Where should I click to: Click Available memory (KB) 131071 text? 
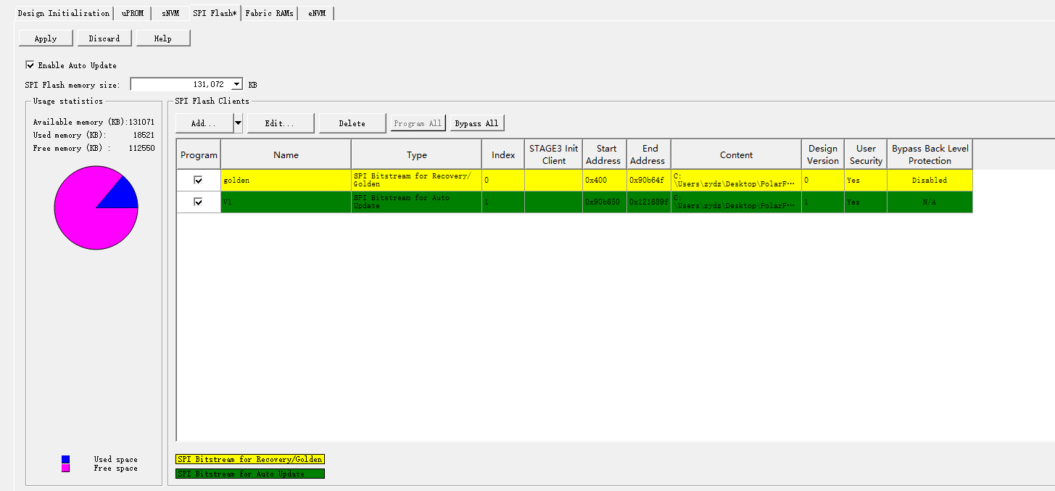(x=94, y=122)
